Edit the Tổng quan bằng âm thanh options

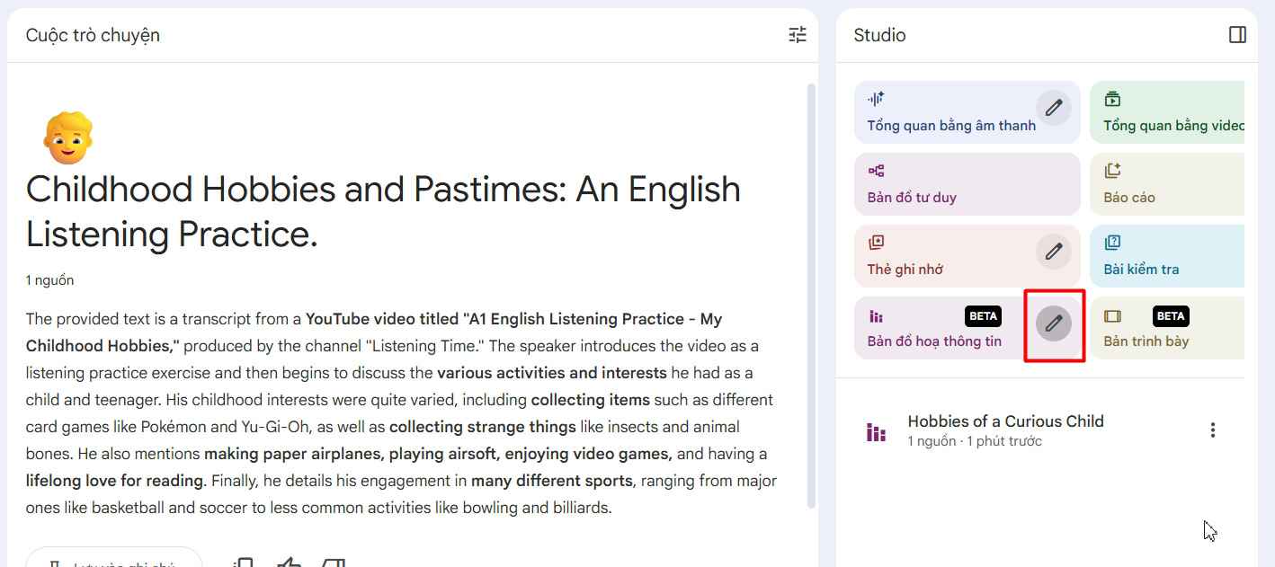(x=1053, y=108)
